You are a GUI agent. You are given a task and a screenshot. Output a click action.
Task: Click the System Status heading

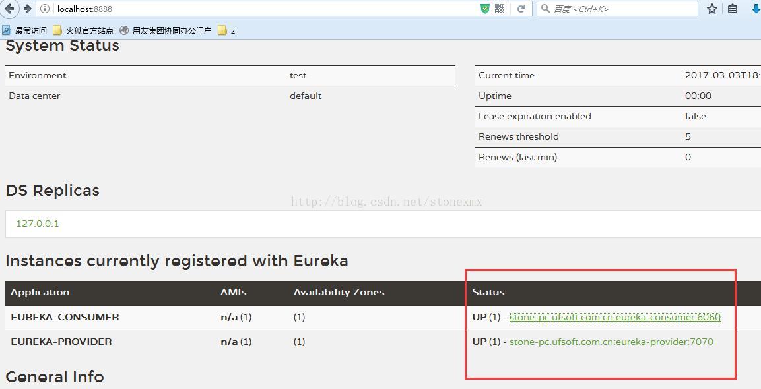(x=63, y=45)
